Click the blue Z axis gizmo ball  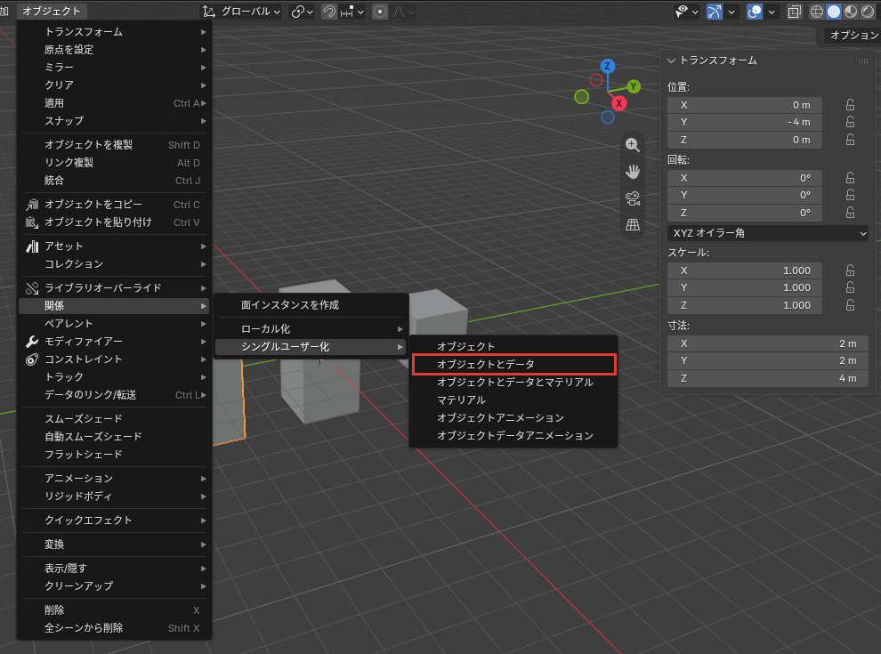(x=608, y=66)
